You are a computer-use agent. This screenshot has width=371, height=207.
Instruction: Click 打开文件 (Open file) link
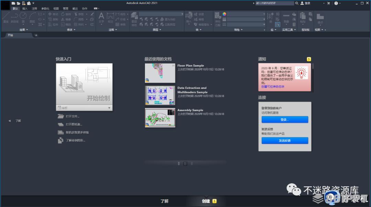point(72,116)
